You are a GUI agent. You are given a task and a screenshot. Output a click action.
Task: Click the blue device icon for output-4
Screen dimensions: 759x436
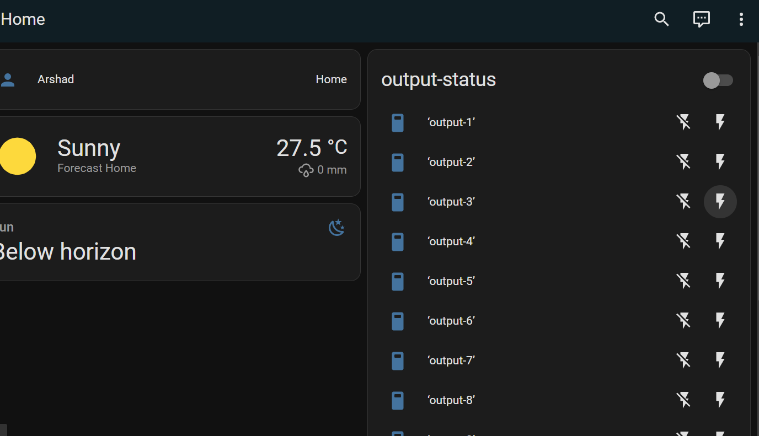(x=398, y=241)
